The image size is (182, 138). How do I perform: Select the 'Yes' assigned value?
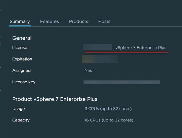point(88,71)
